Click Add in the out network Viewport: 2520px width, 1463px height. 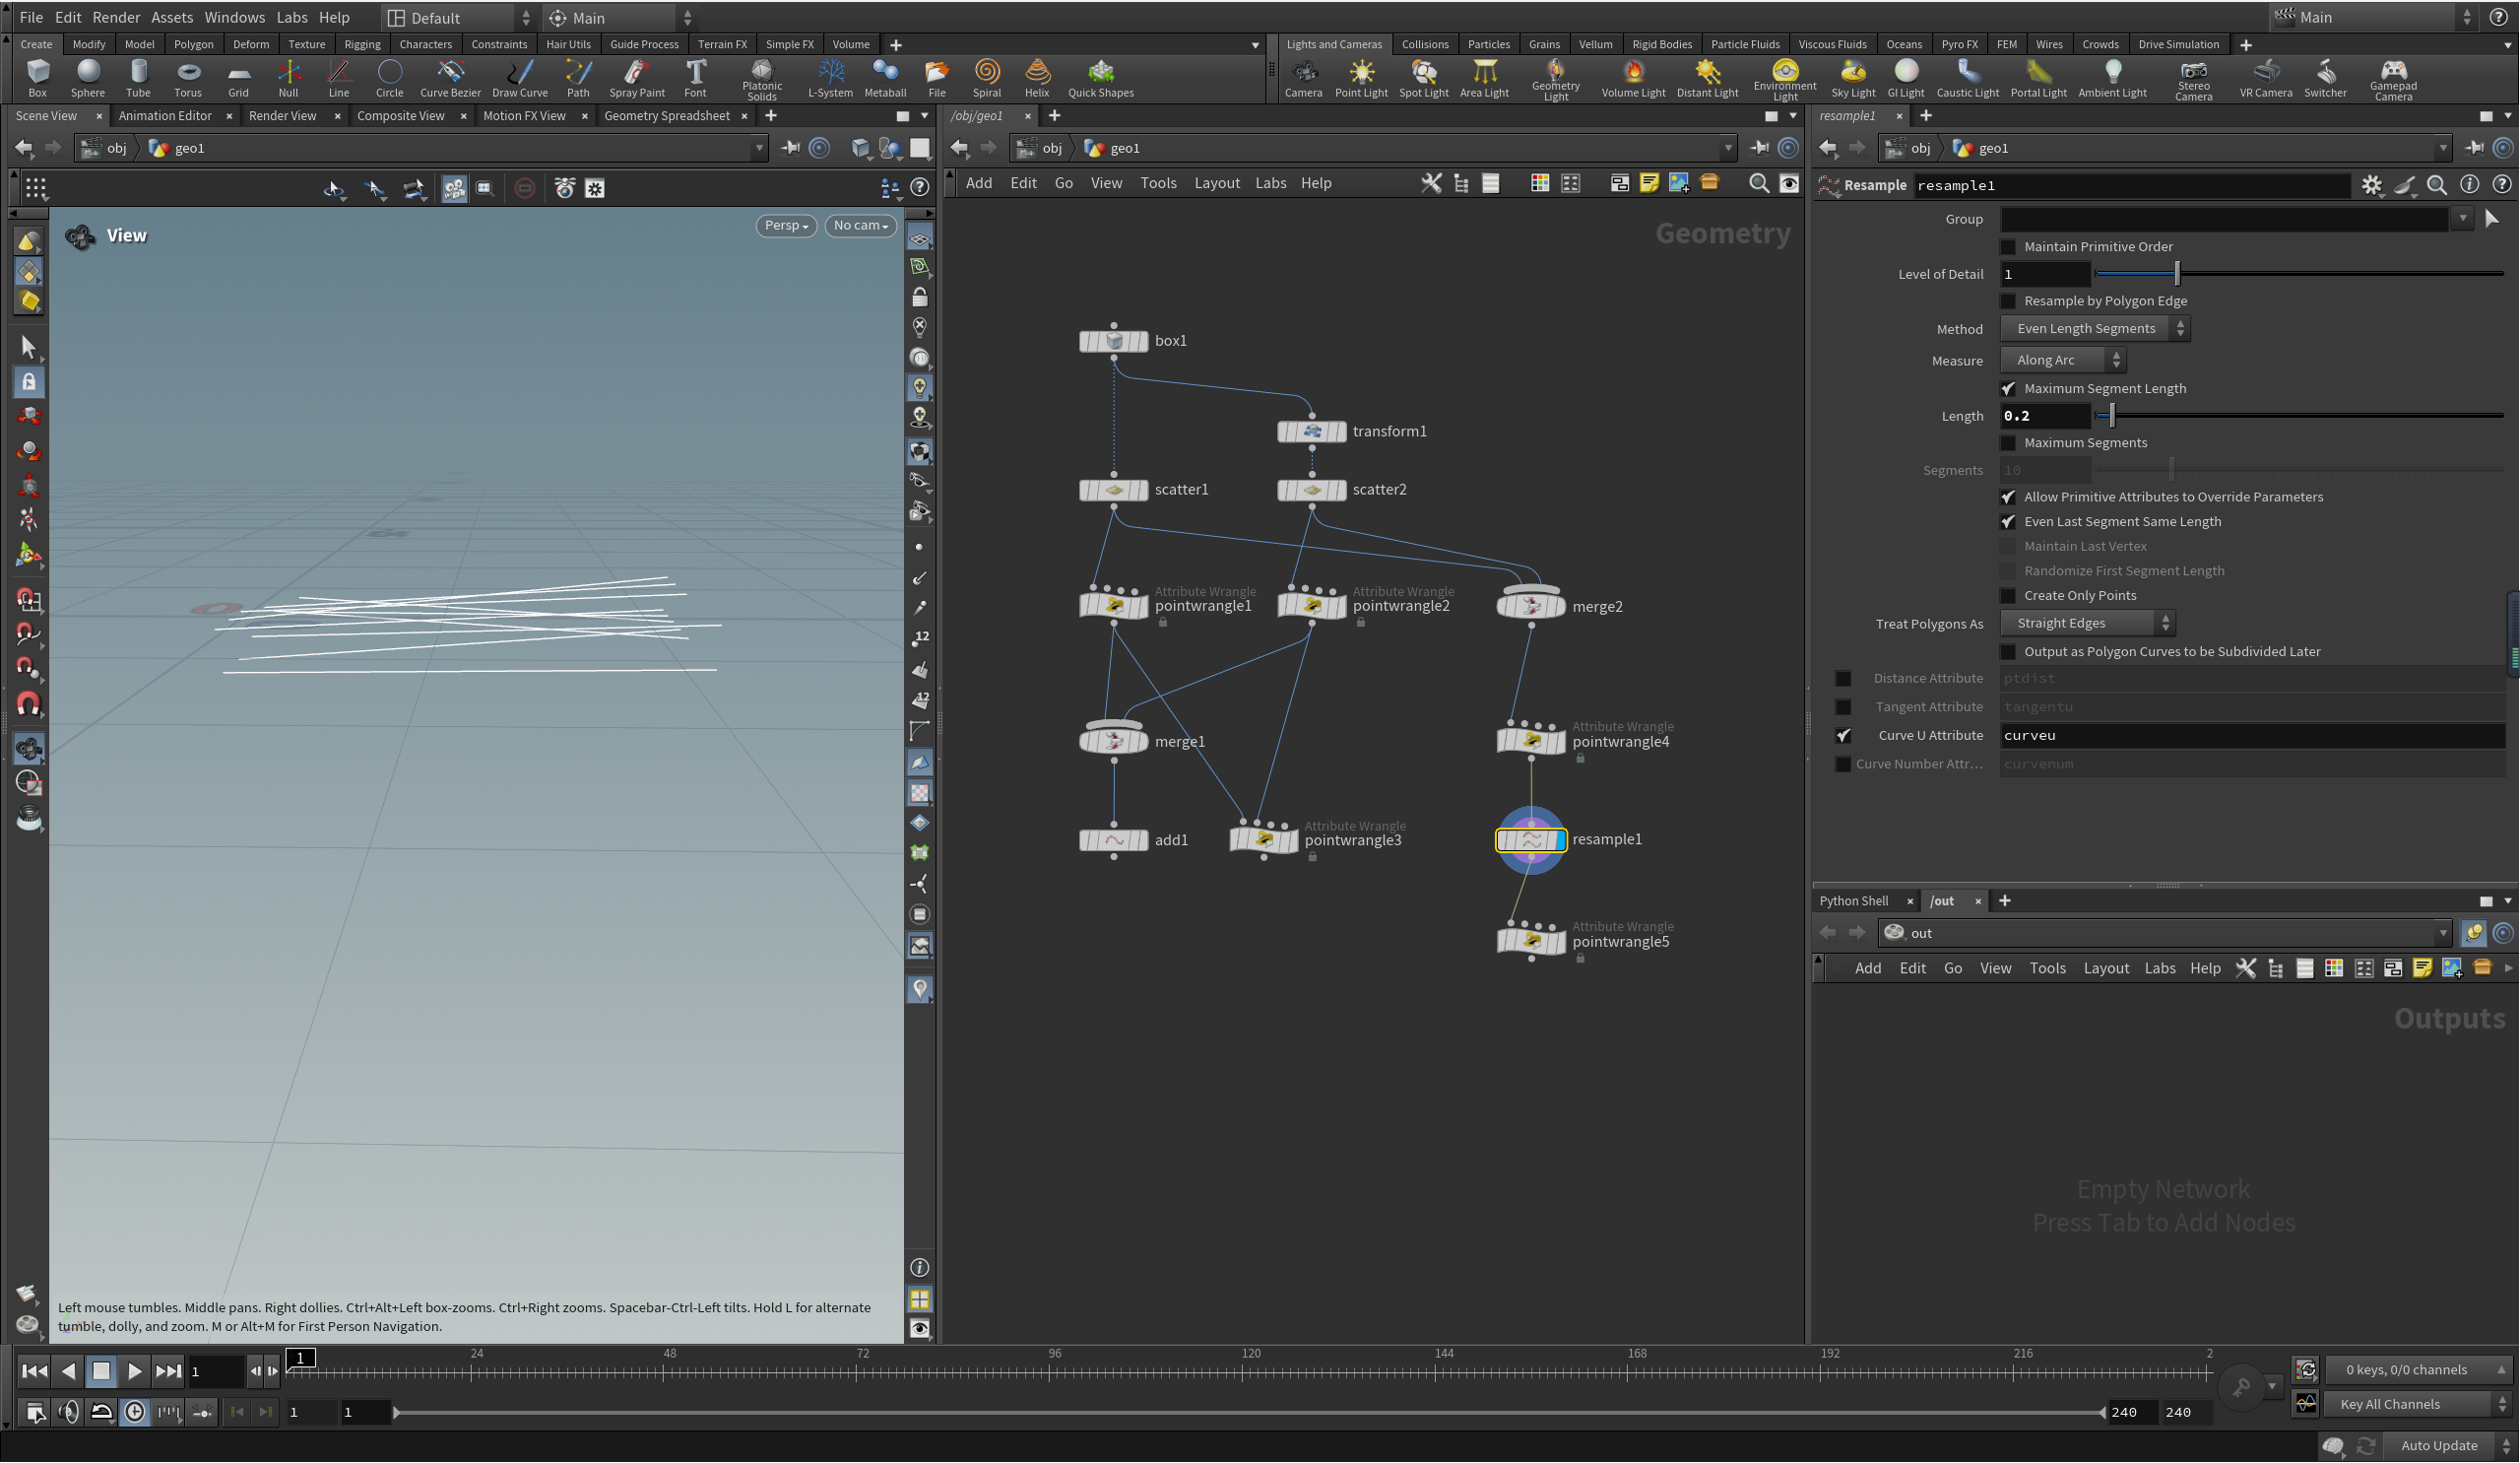click(x=1867, y=968)
